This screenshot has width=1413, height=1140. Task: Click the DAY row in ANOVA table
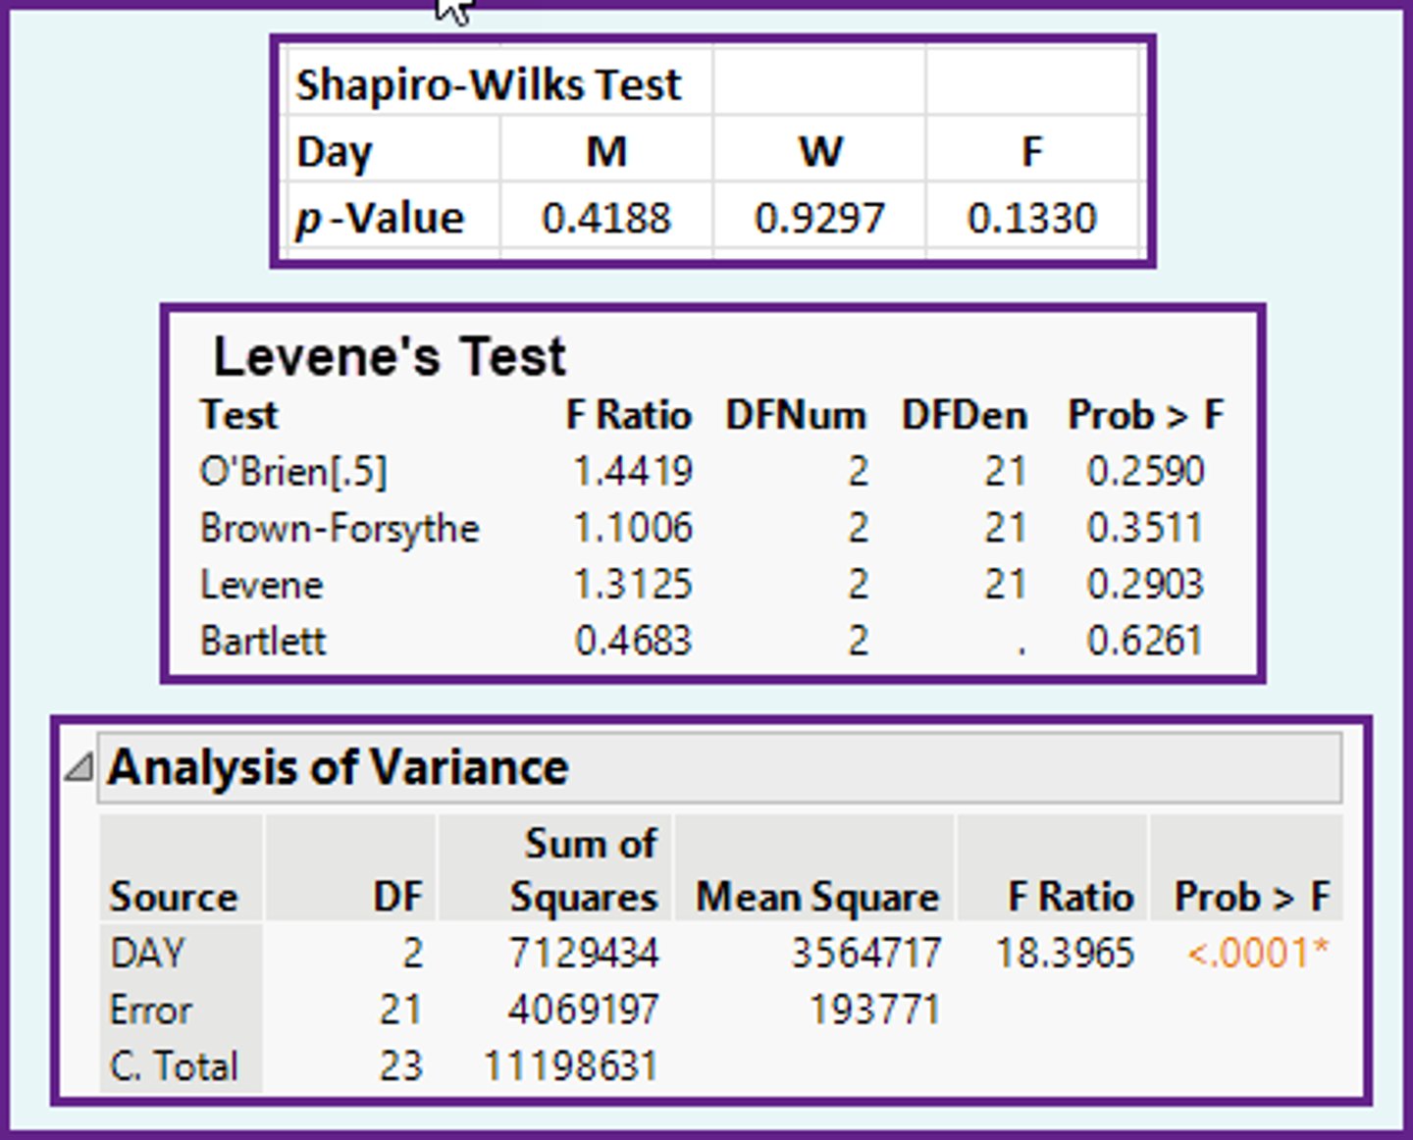pos(148,953)
